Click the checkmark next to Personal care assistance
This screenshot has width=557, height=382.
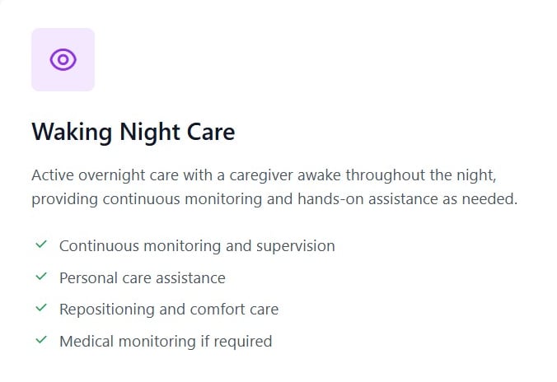tap(40, 277)
